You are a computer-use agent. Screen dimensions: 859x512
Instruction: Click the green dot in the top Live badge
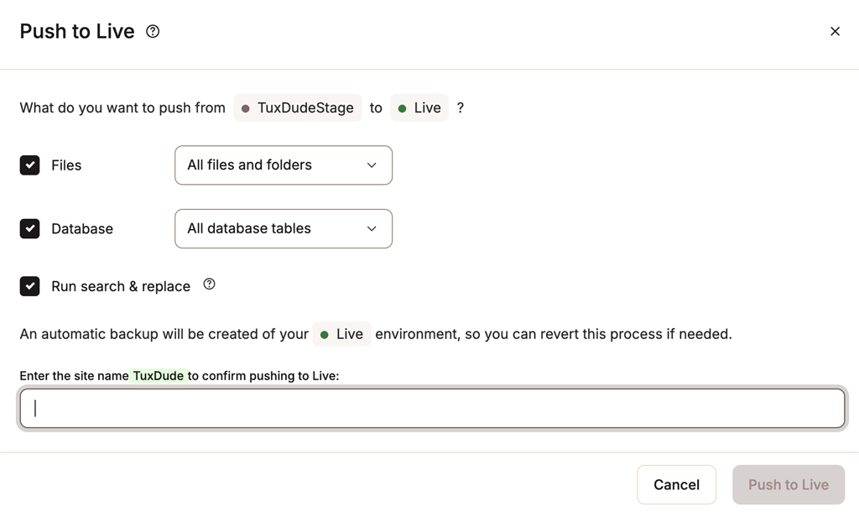pos(403,108)
